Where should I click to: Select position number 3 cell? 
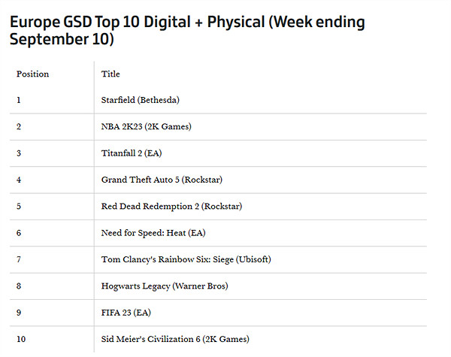coord(19,153)
